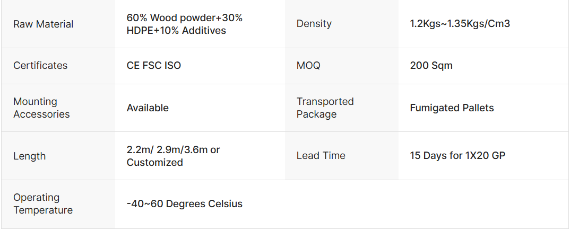This screenshot has height=230, width=570.
Task: Select the CE FSC ISO value
Action: [153, 66]
